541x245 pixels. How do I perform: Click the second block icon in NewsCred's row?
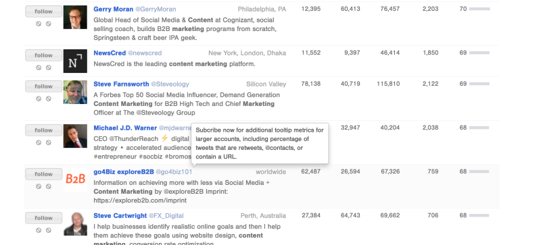[x=49, y=67]
